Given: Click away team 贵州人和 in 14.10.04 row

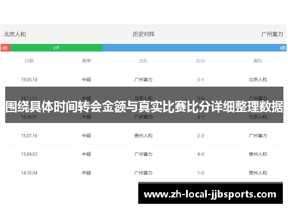Looking at the screenshot, I should pyautogui.click(x=258, y=173).
